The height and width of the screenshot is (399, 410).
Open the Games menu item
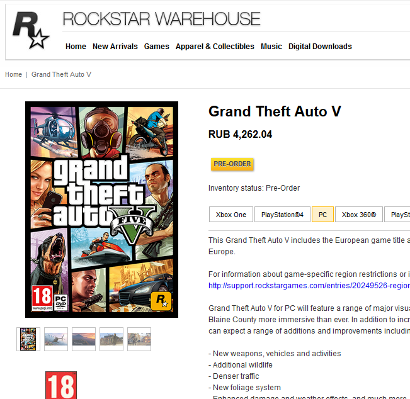pyautogui.click(x=157, y=47)
